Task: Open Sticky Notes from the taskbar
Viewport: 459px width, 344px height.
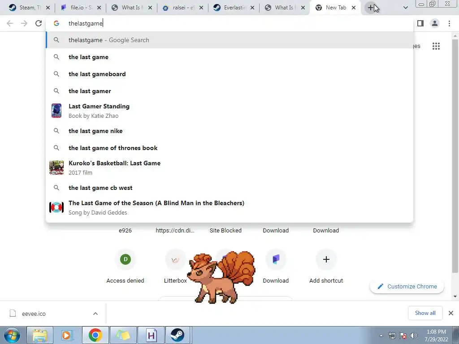Action: pyautogui.click(x=123, y=335)
